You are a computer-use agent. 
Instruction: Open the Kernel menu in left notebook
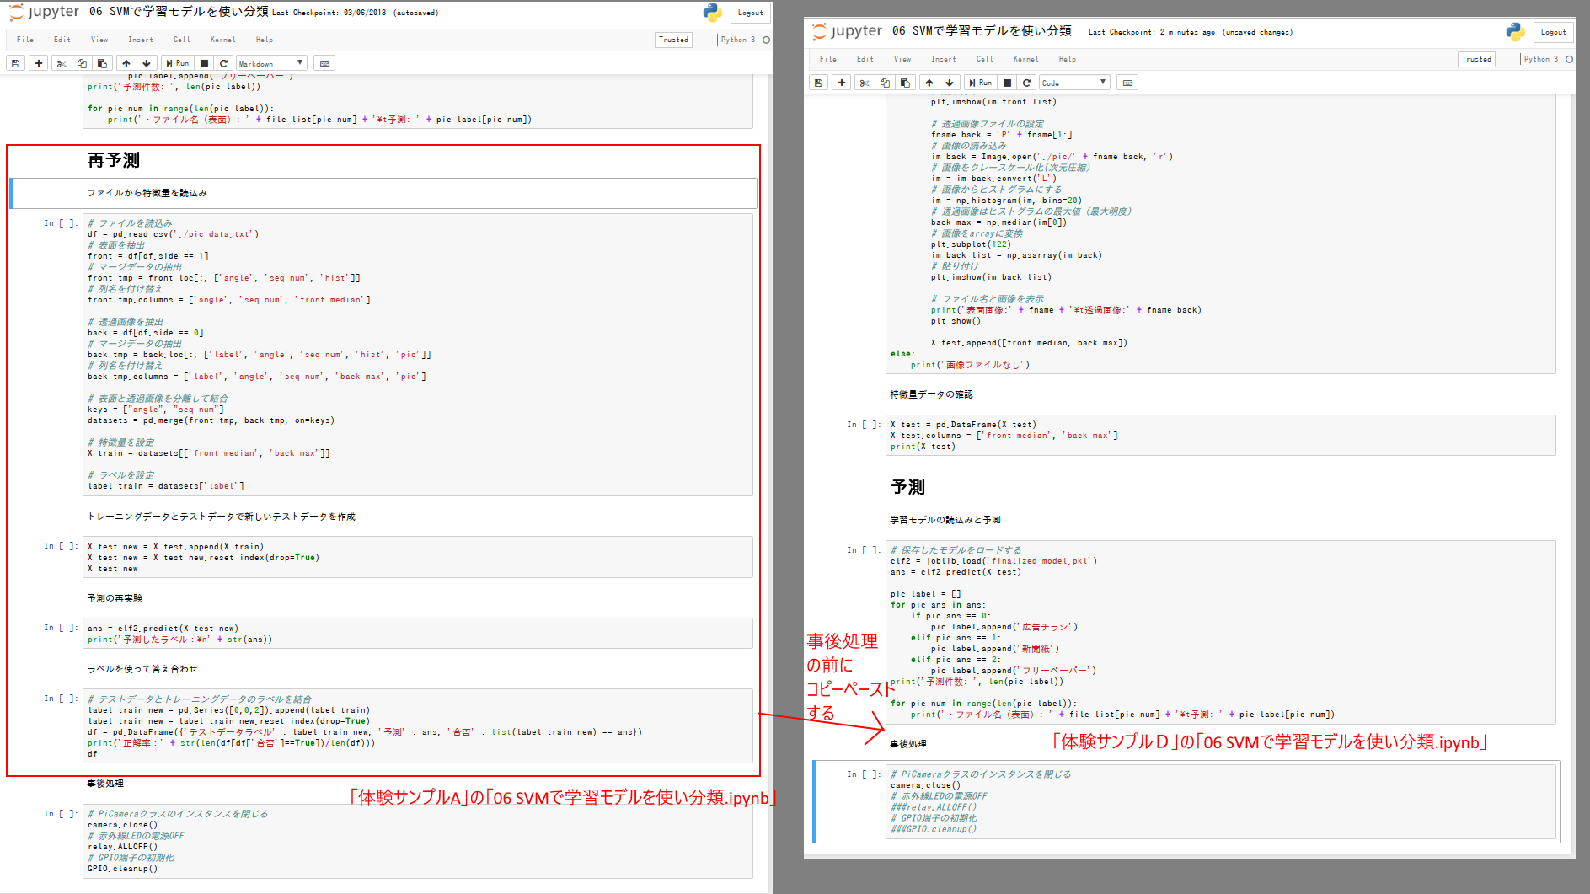(x=222, y=40)
